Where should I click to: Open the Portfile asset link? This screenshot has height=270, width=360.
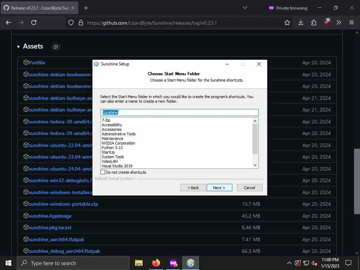click(x=37, y=63)
